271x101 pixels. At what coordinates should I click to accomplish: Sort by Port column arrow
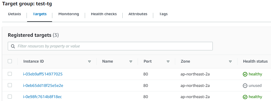tap(168, 62)
